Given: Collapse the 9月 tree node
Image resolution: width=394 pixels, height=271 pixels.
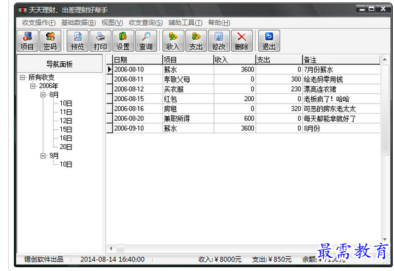Looking at the screenshot, I should click(x=43, y=156).
